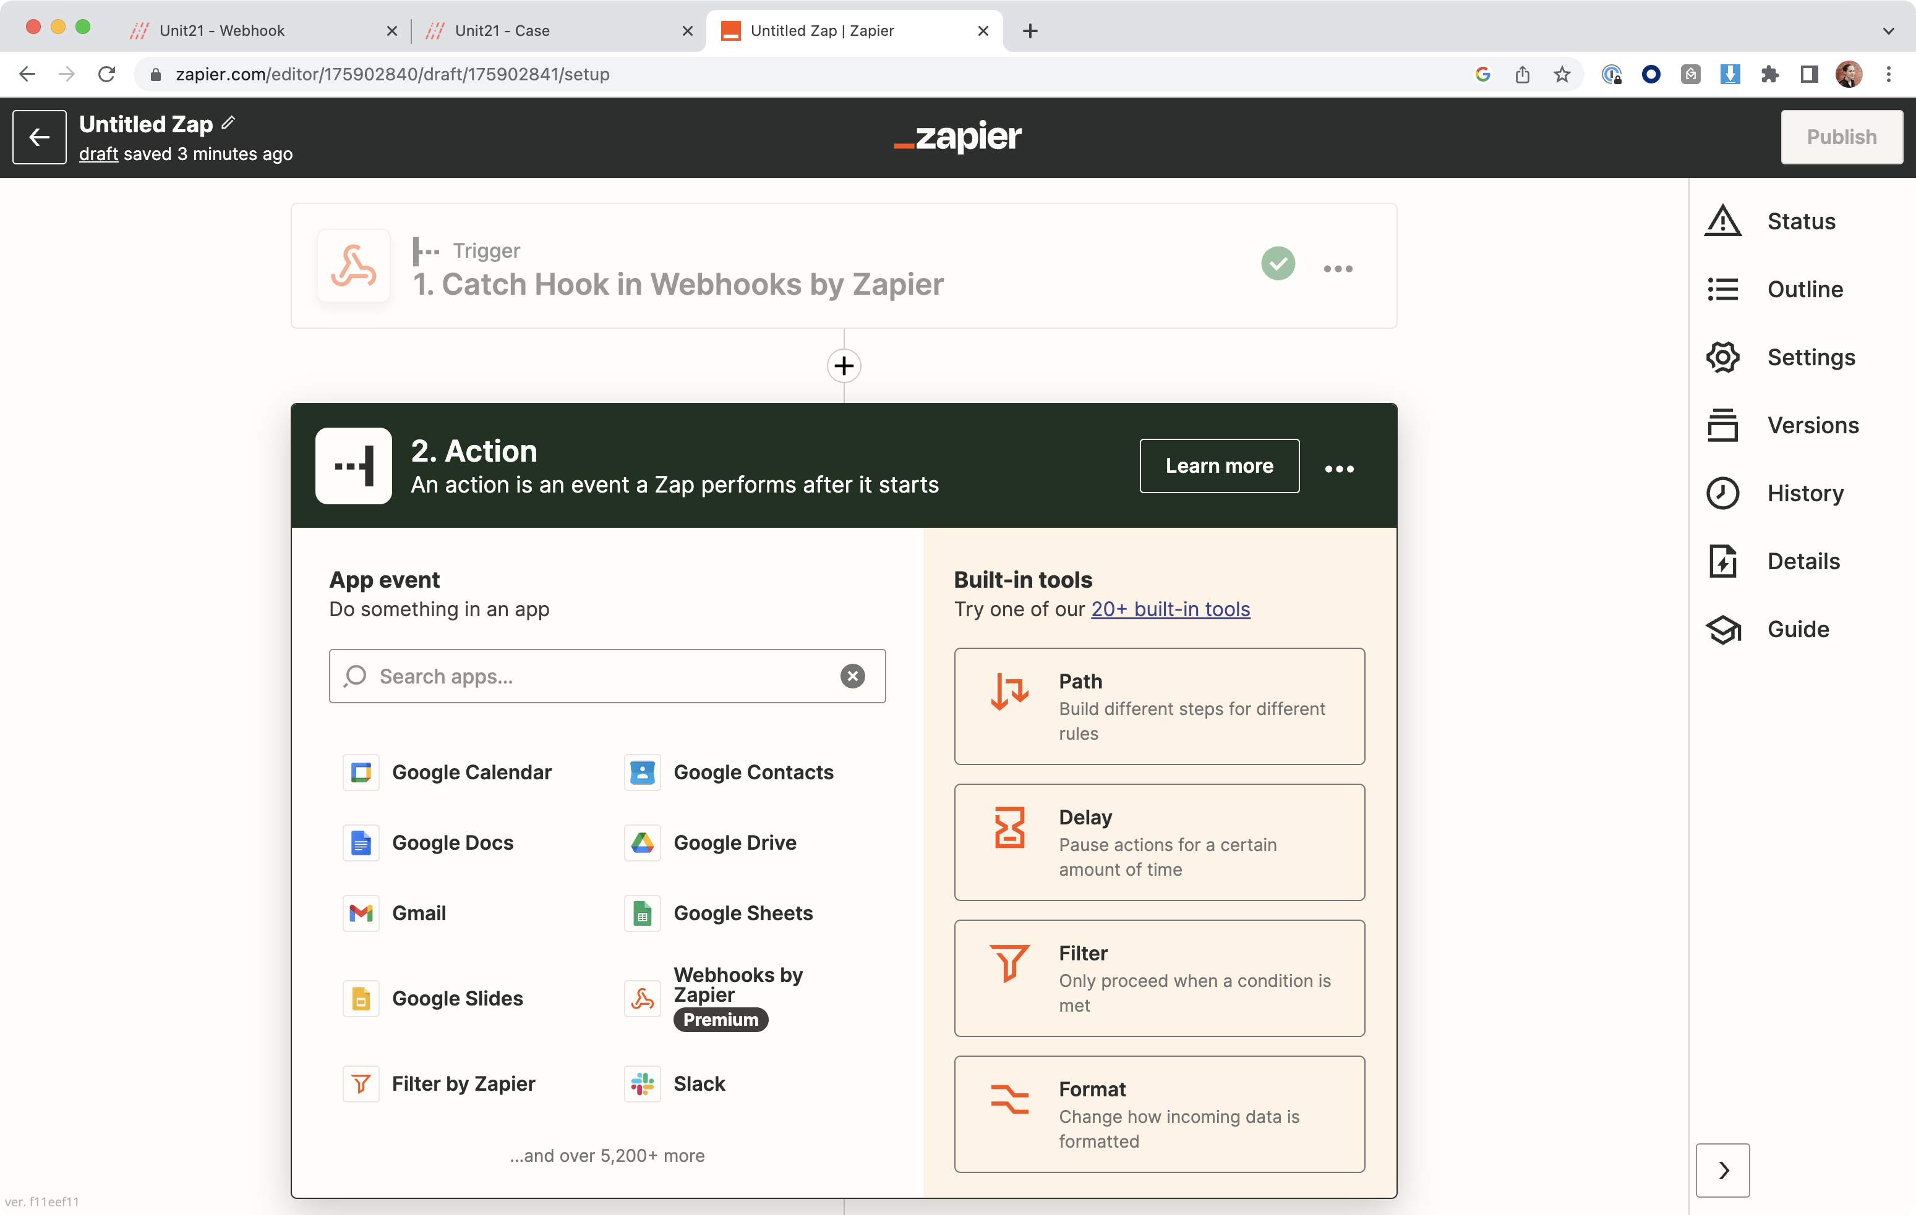This screenshot has height=1215, width=1916.
Task: Click the Learn more button
Action: tap(1219, 466)
